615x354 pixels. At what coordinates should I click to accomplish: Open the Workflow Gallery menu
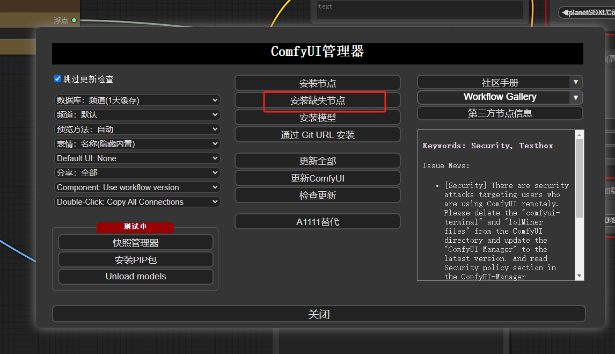(493, 97)
